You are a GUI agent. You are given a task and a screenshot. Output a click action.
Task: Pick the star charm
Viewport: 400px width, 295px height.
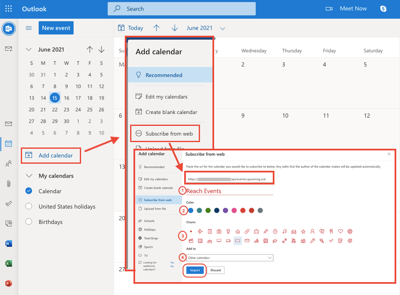(303, 231)
